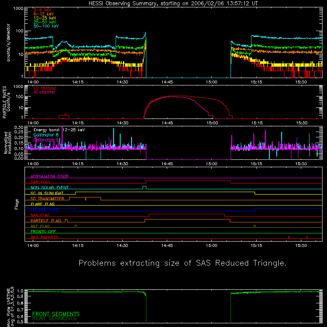327x327 pixels.
Task: Click the 15:30 tick under the modulation panel
Action: click(x=301, y=164)
